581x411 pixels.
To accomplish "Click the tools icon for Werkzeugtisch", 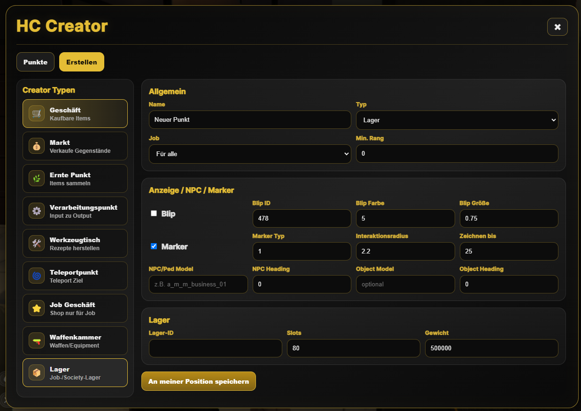I will pyautogui.click(x=37, y=243).
